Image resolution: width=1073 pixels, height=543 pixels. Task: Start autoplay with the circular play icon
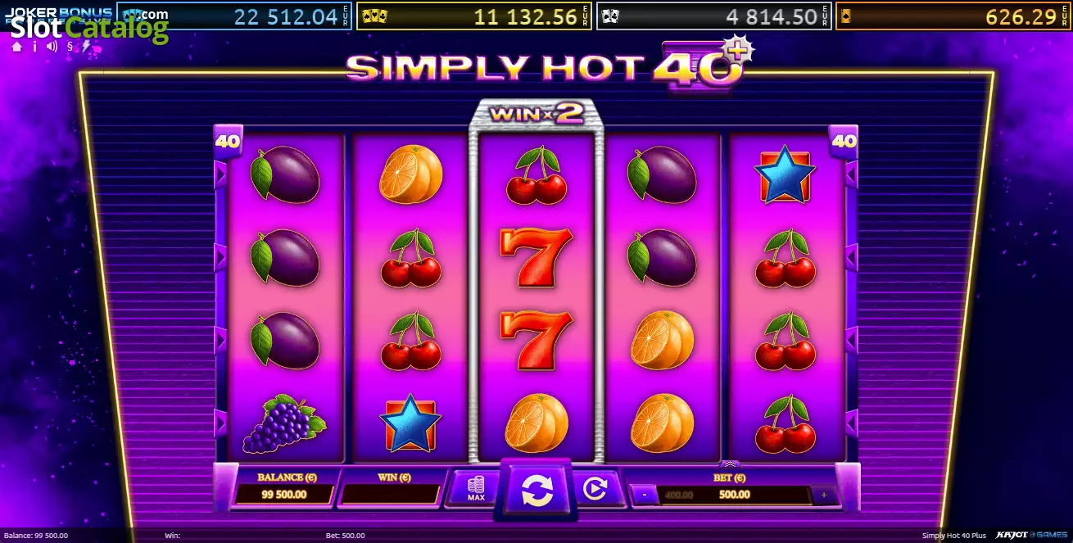coord(594,489)
